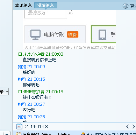
Task: Open the 同步 dropdown menu
Action: (x=64, y=134)
